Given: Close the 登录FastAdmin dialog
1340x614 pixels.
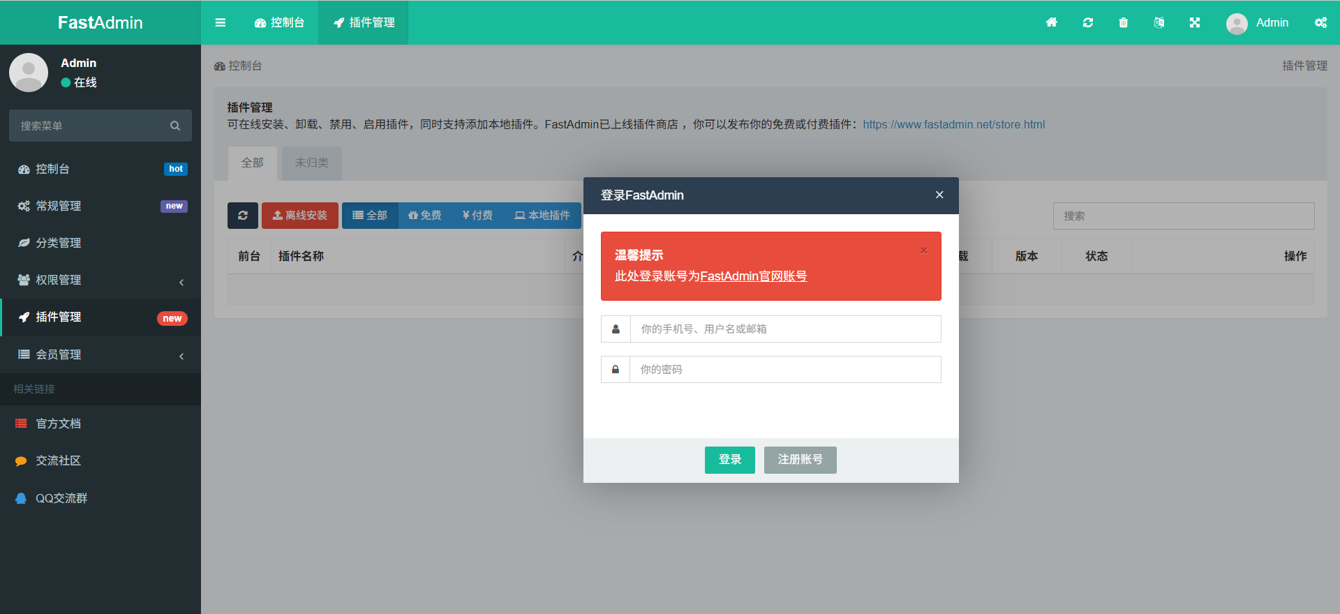Looking at the screenshot, I should point(939,195).
